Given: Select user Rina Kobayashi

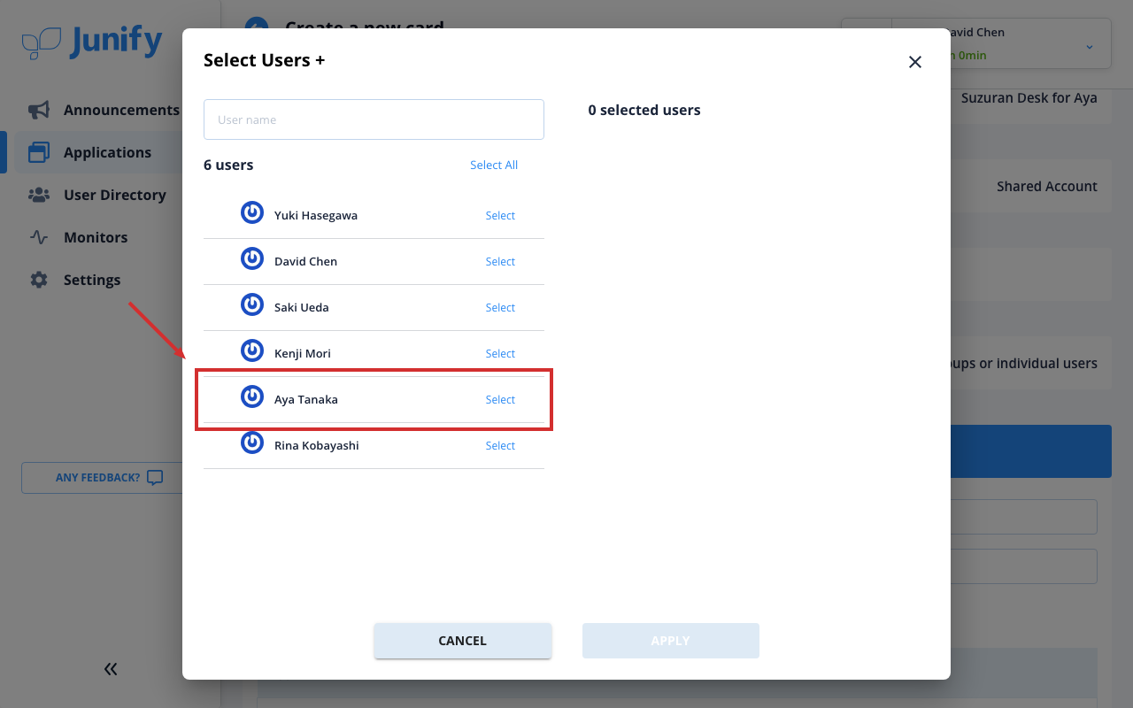Looking at the screenshot, I should pyautogui.click(x=500, y=446).
